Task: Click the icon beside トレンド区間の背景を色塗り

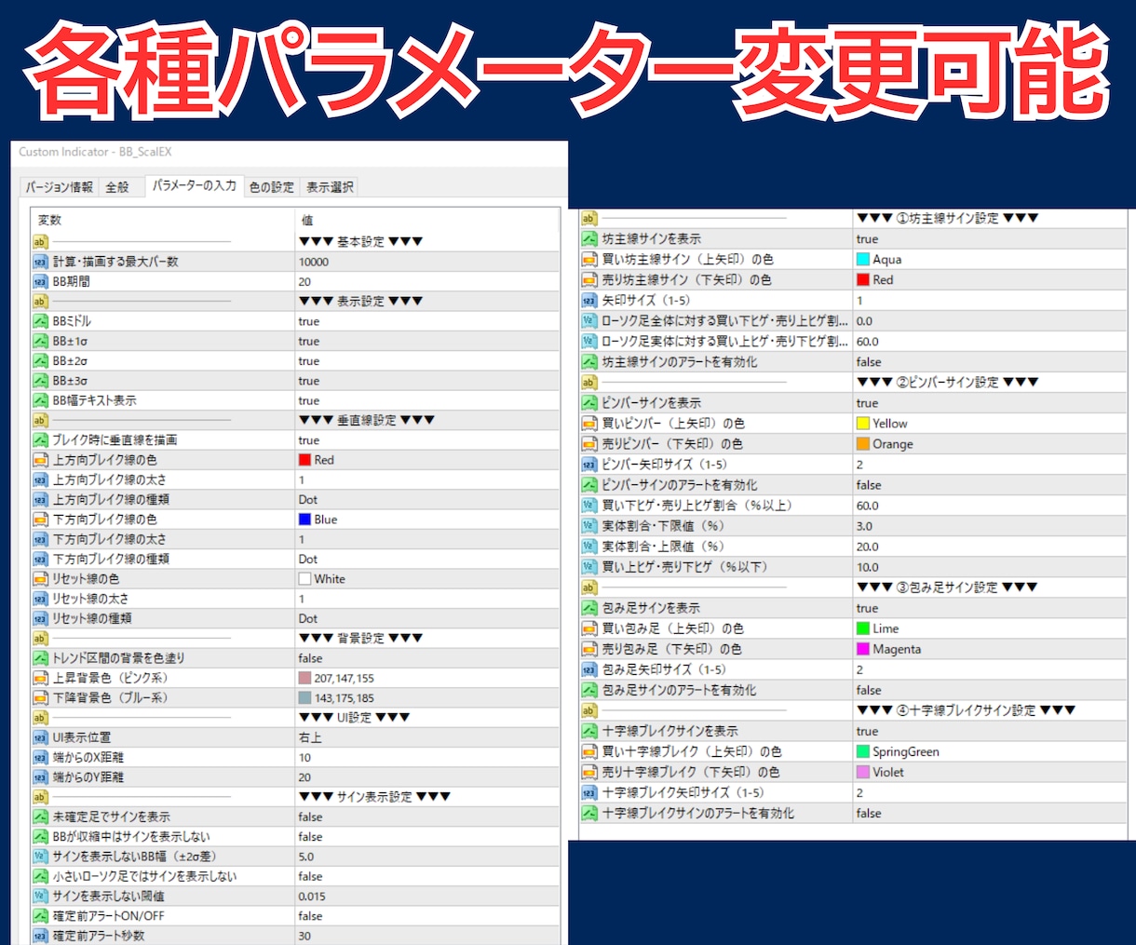Action: tap(40, 658)
